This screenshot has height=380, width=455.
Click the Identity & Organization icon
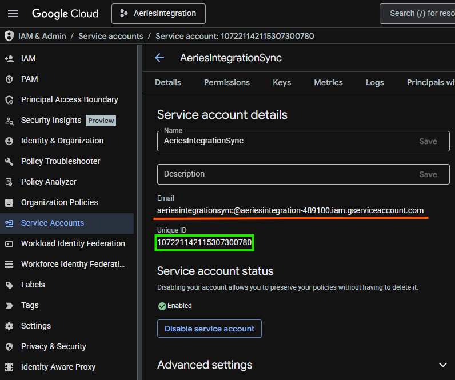pyautogui.click(x=9, y=141)
